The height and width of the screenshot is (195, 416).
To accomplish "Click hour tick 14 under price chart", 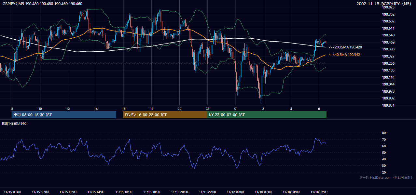I will pos(96,109).
